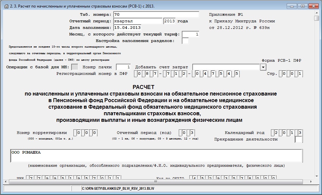Image resolution: width=322 pixels, height=195 pixels.
Task: Click the 'Добавить счет затрат' combo box field
Action: 226,67
